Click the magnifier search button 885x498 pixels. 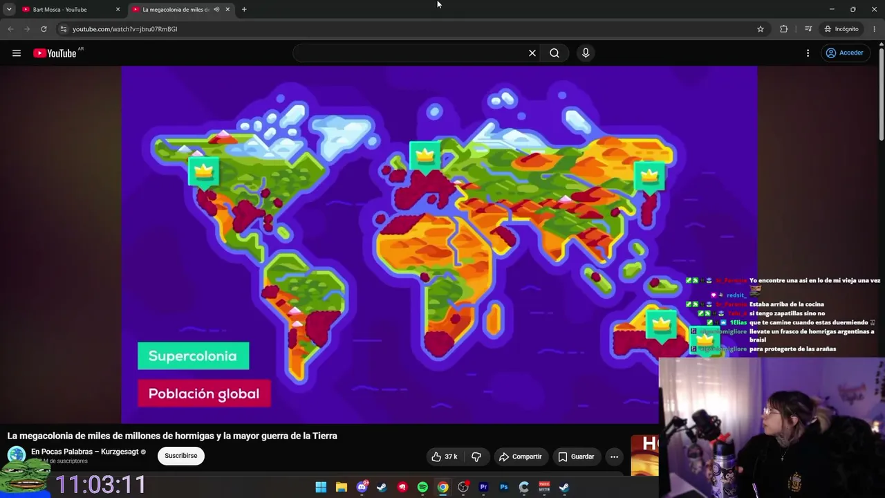[x=555, y=53]
